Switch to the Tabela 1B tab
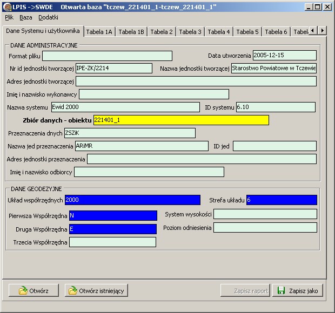Screen dimensions: 335x313 coord(131,32)
